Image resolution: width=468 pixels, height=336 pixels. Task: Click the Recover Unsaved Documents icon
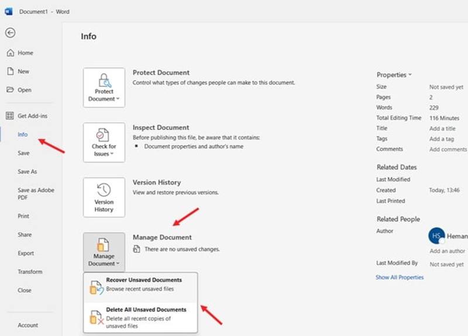[x=97, y=287]
